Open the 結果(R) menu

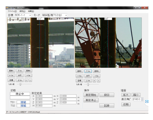pos(31,11)
